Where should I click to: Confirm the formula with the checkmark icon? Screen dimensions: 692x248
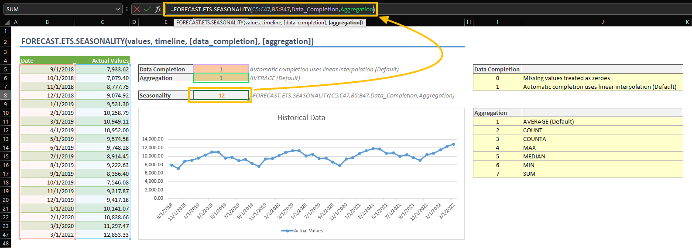click(147, 9)
